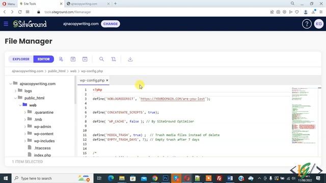Image resolution: width=326 pixels, height=183 pixels.
Task: Open File Explorer from the taskbar
Action: (x=122, y=178)
